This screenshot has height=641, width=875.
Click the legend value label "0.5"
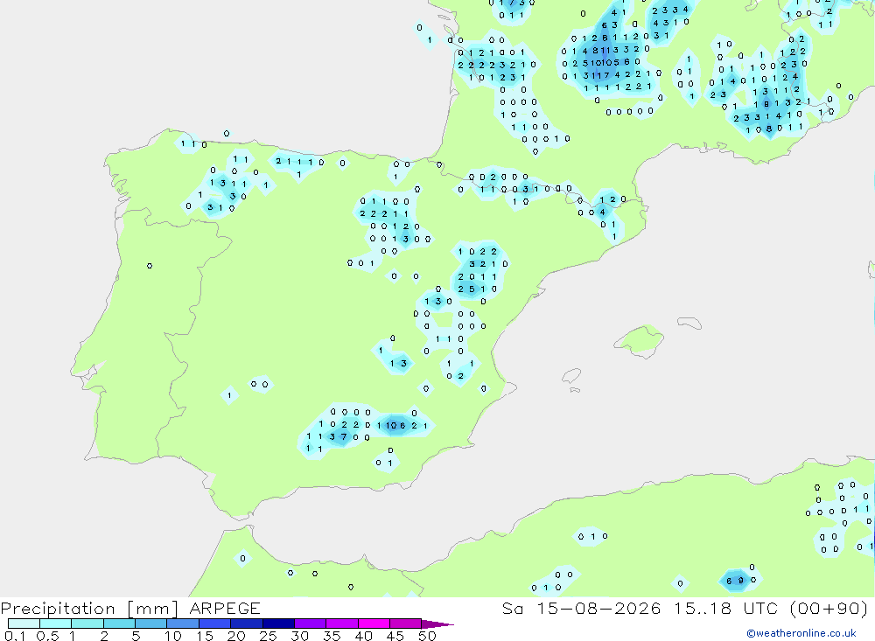[x=47, y=636]
